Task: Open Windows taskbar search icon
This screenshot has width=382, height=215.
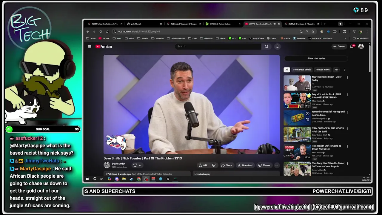Action: pyautogui.click(x=94, y=179)
